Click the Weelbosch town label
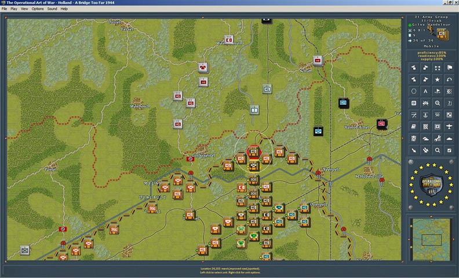This screenshot has width=459, height=278. (x=140, y=106)
